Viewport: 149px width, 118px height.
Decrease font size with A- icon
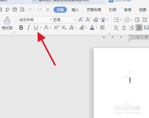[x=88, y=20]
